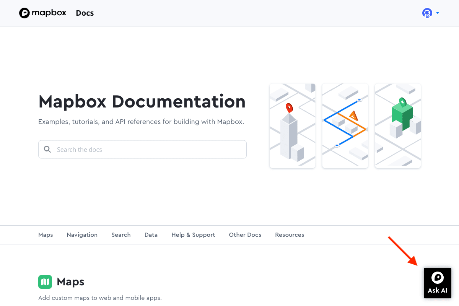Open the Ask AI assistant
This screenshot has height=306, width=459.
tap(437, 283)
